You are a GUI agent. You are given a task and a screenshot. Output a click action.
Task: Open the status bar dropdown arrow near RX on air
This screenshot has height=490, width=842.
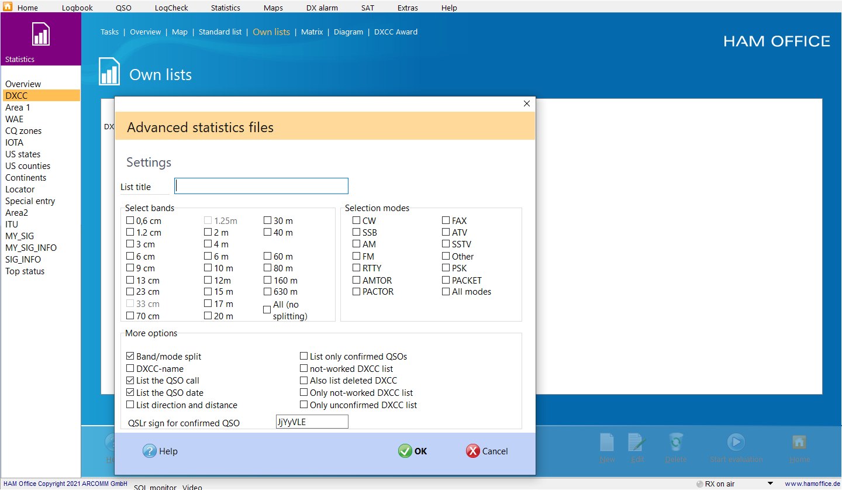point(770,484)
